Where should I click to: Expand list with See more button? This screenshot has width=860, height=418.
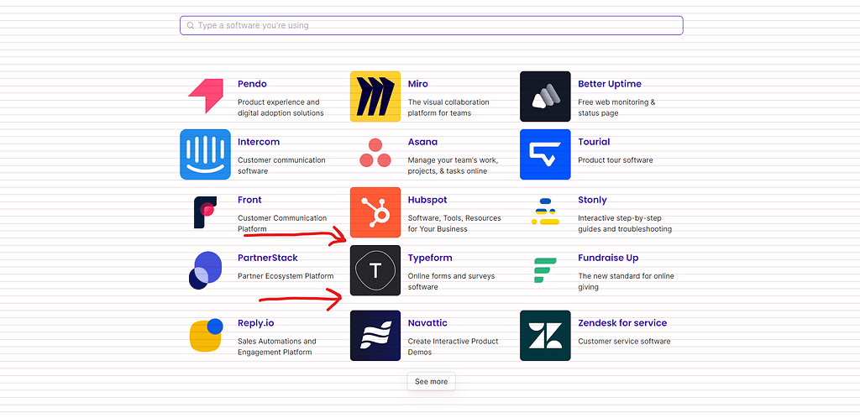pos(431,382)
